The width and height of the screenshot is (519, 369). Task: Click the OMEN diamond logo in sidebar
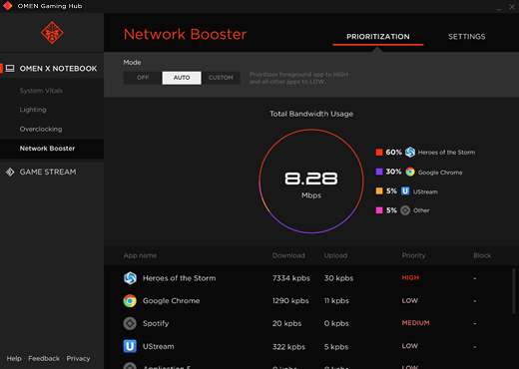52,33
